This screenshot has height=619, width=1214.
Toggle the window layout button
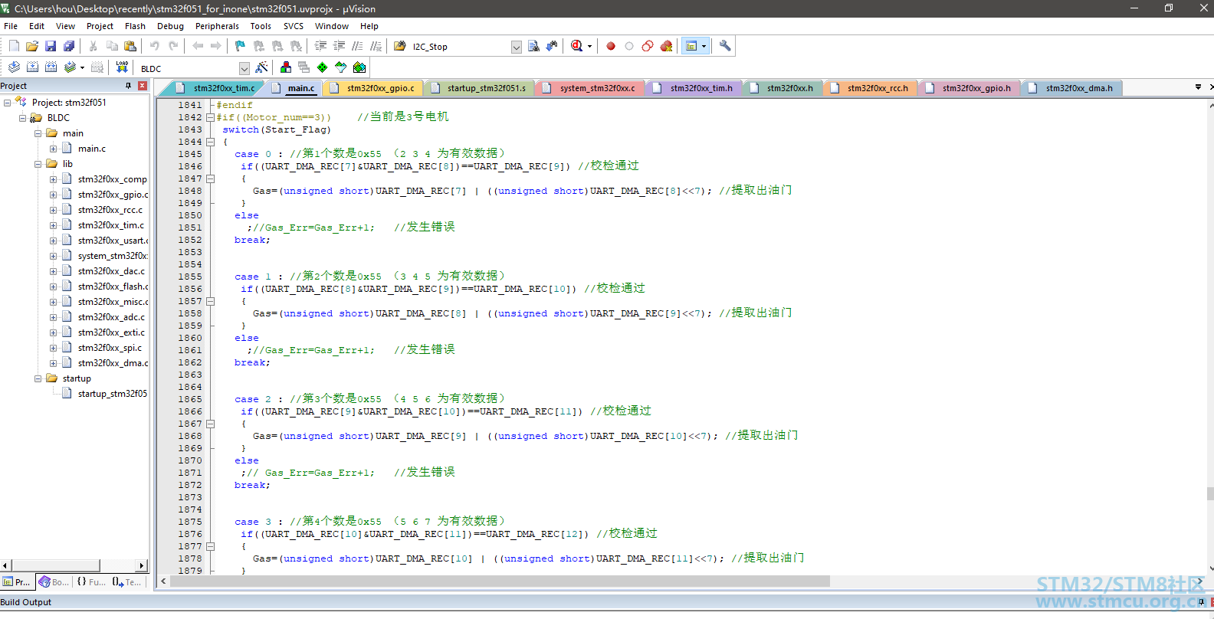pyautogui.click(x=691, y=46)
